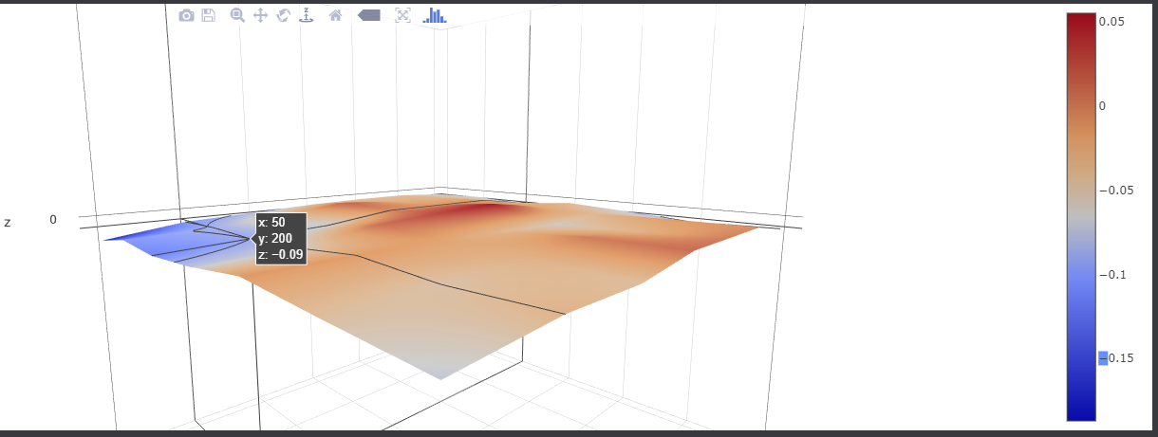
Task: Click the −0.1 colorbar tick label
Action: point(1112,275)
